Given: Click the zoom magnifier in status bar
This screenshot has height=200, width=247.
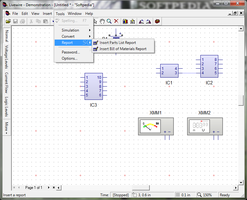Looking at the screenshot, I should (199, 195).
